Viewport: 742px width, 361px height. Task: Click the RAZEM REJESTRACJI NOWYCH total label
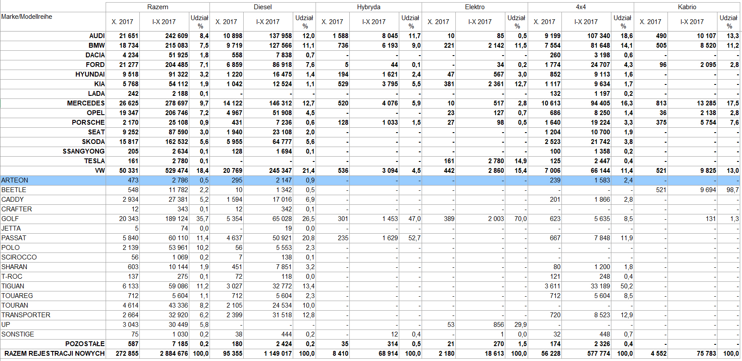pyautogui.click(x=54, y=354)
